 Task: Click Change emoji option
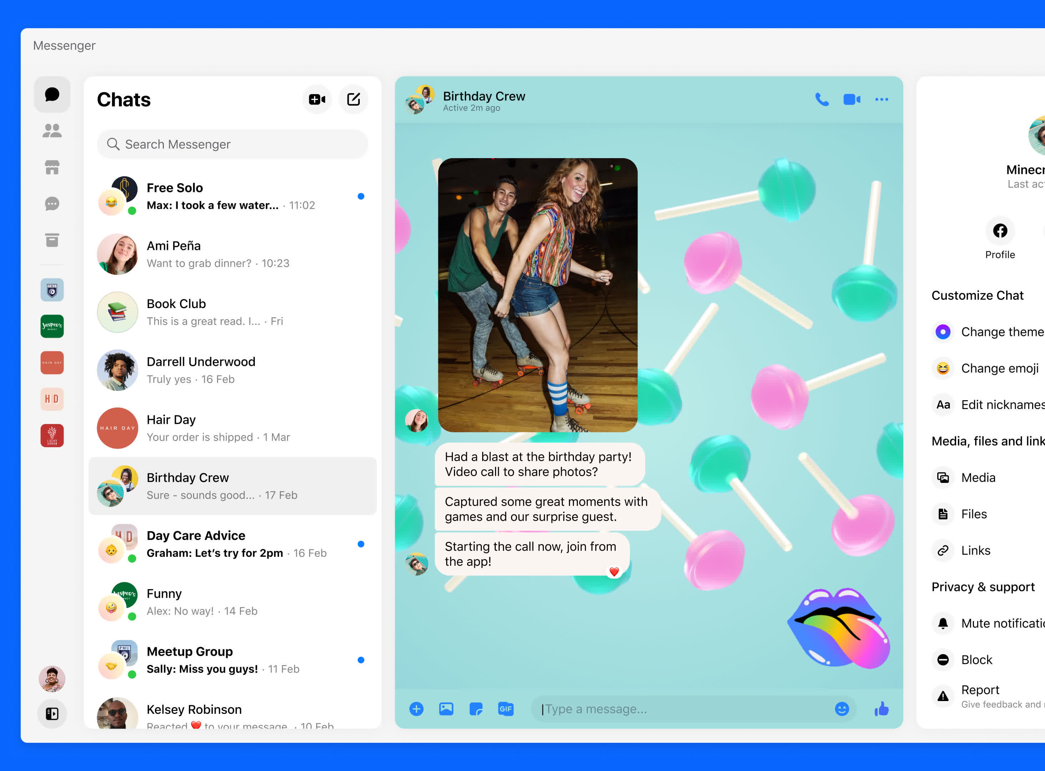988,368
